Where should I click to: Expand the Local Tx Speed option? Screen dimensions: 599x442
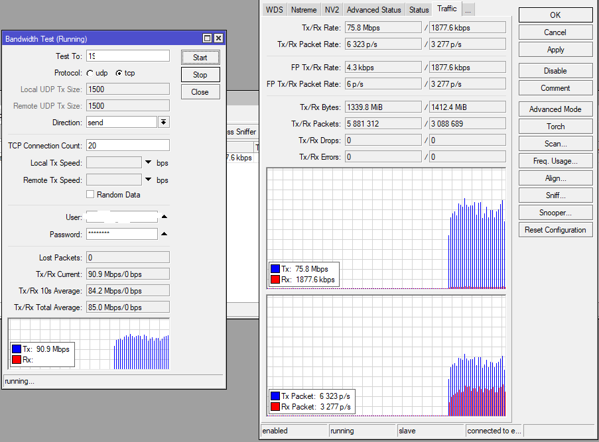pyautogui.click(x=149, y=162)
